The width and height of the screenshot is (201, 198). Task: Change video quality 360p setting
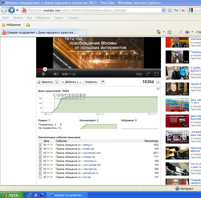tap(139, 74)
